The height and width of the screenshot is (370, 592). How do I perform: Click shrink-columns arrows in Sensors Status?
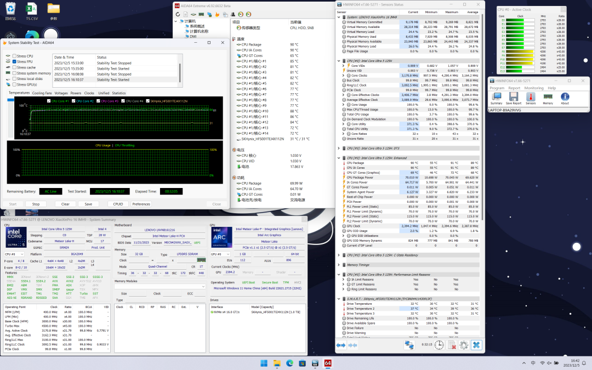(352, 345)
